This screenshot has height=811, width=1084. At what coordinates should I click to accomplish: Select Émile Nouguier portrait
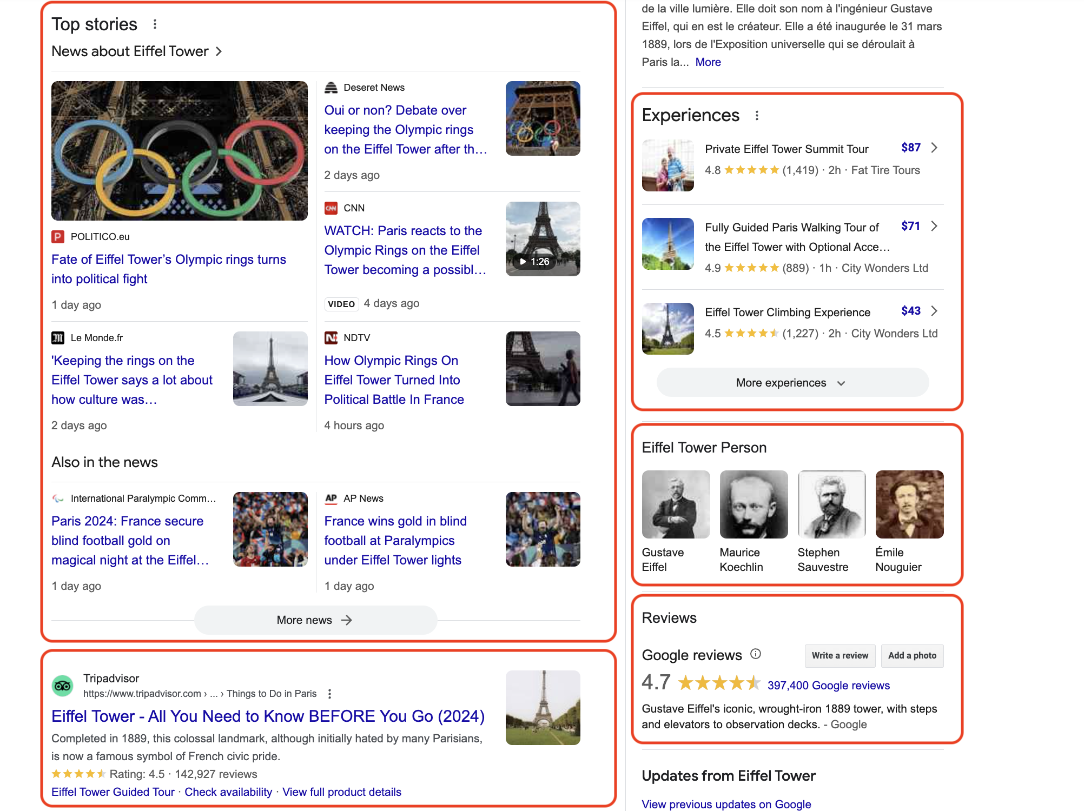[909, 504]
